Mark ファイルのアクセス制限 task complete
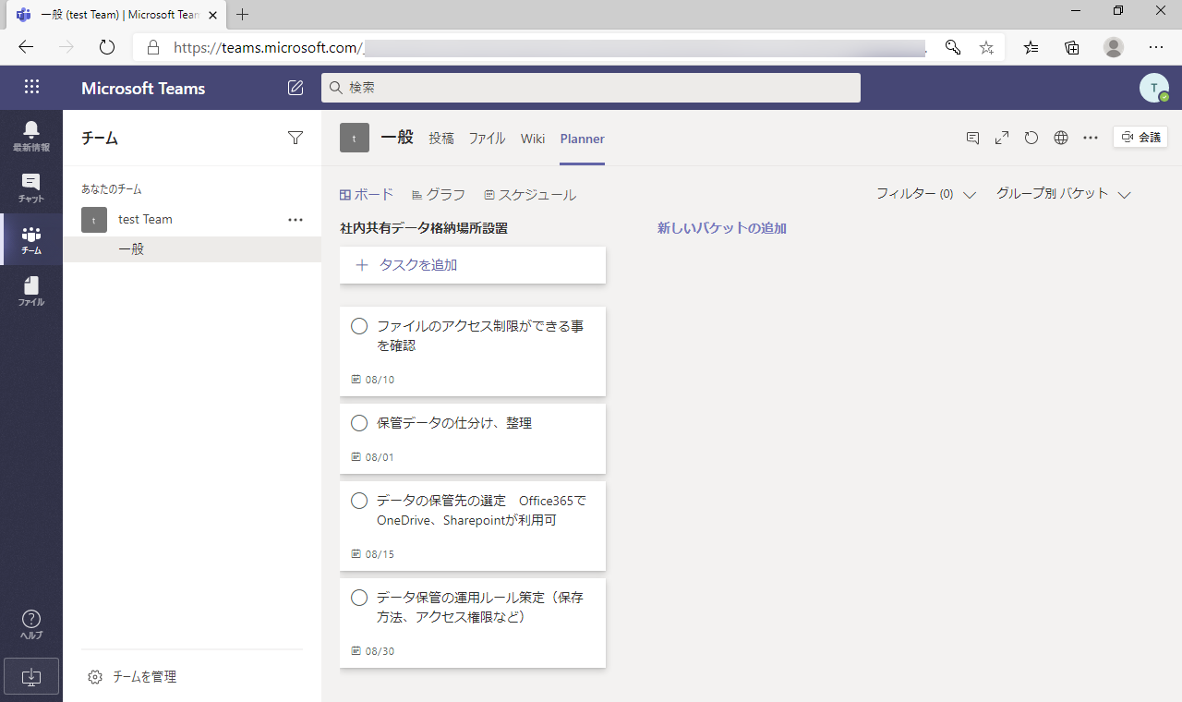Viewport: 1182px width, 702px height. [x=360, y=326]
